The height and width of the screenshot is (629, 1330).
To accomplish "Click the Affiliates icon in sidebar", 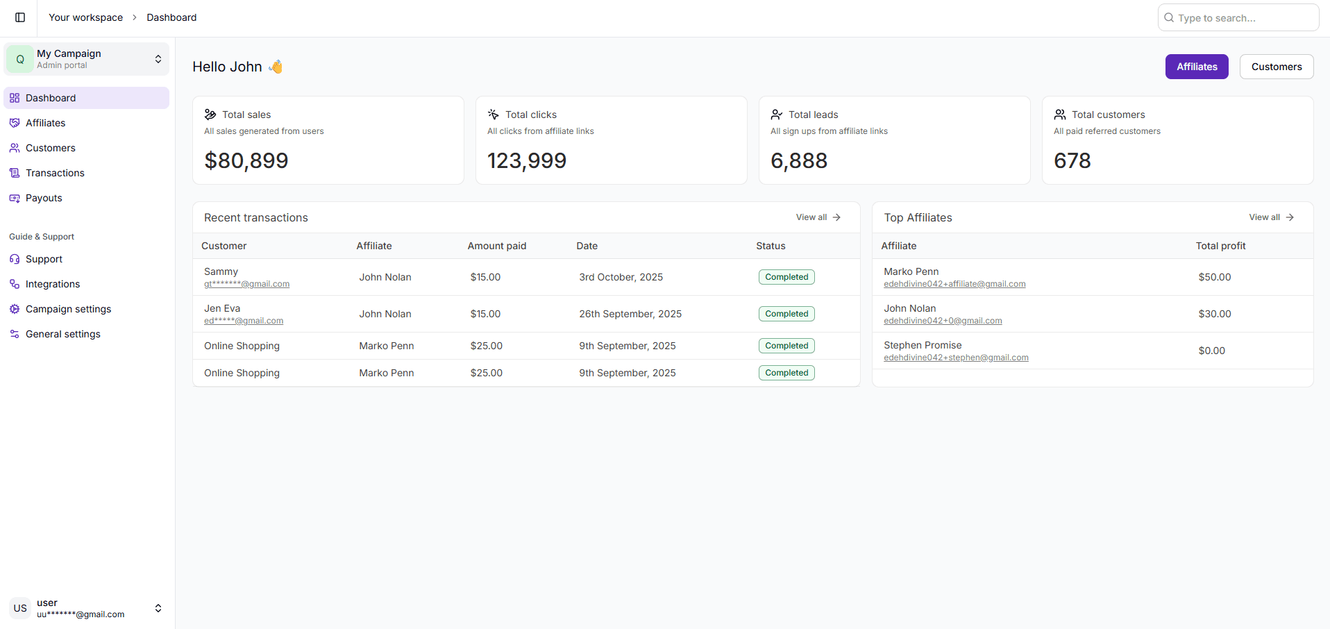I will click(x=15, y=123).
